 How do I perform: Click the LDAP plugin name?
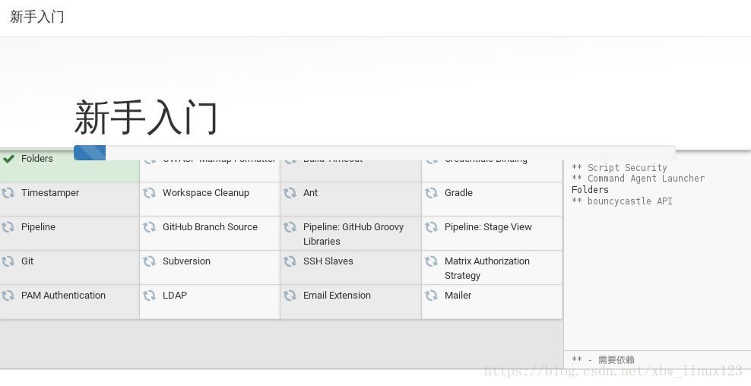[175, 296]
